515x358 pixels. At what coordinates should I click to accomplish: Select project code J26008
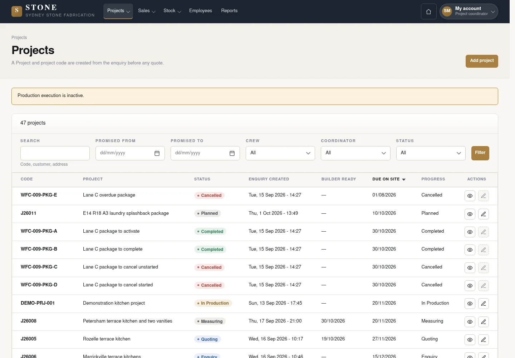click(29, 321)
